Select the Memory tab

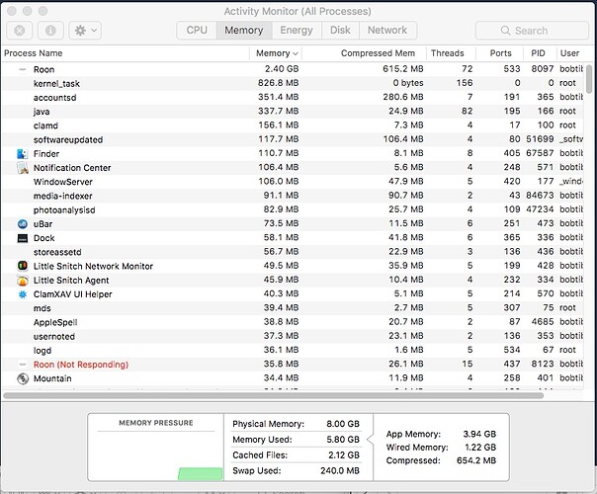(244, 30)
